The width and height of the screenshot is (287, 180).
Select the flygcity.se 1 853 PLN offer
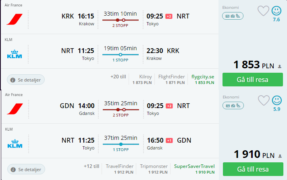coord(203,79)
